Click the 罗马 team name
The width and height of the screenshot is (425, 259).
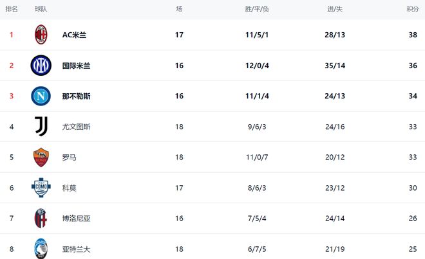(x=69, y=157)
